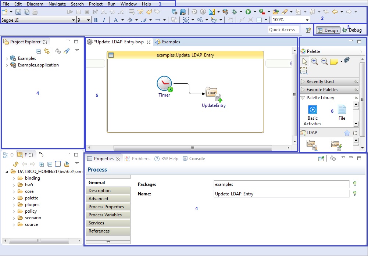Open the File menu

6,4
